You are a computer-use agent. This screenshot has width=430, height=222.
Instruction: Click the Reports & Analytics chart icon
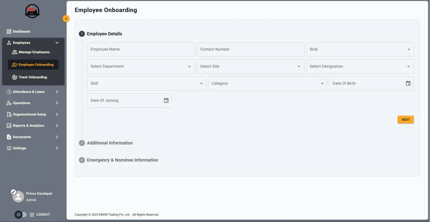click(9, 125)
